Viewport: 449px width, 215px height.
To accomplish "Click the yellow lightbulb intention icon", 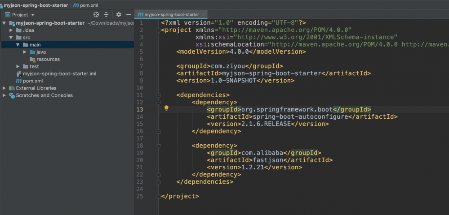I will click(166, 108).
